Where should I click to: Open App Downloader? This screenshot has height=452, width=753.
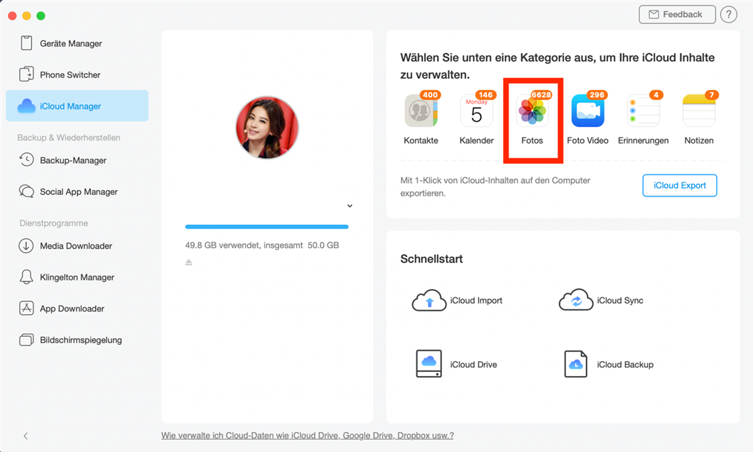coord(77,309)
